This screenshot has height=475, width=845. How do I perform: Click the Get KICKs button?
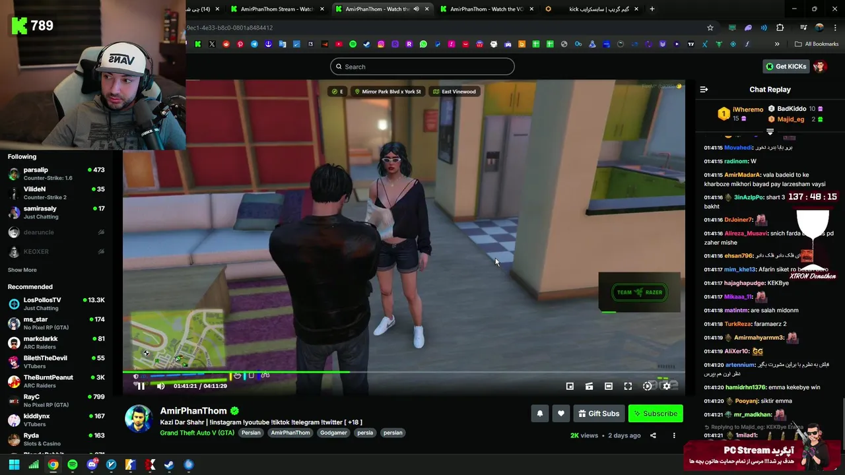point(786,67)
